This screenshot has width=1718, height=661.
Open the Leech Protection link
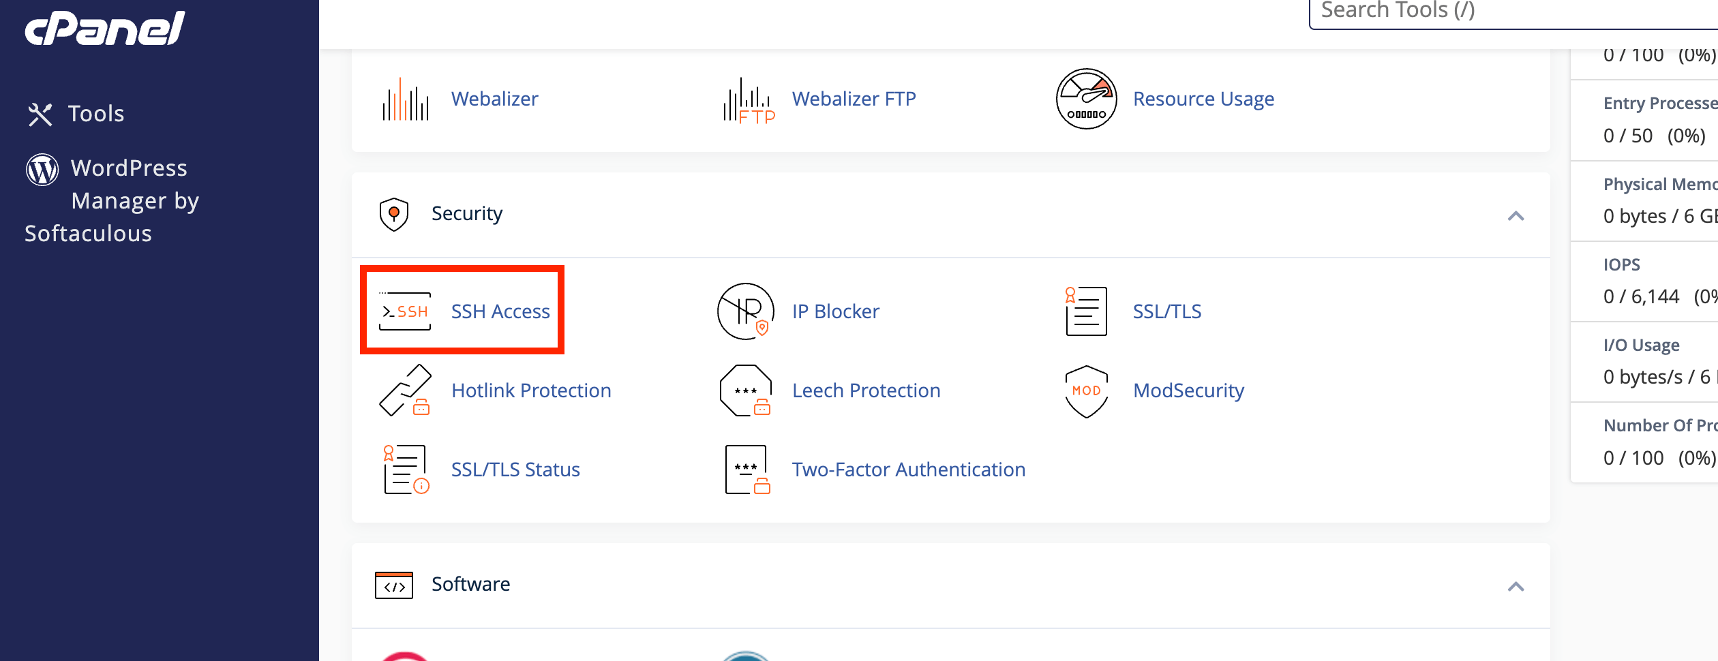866,390
